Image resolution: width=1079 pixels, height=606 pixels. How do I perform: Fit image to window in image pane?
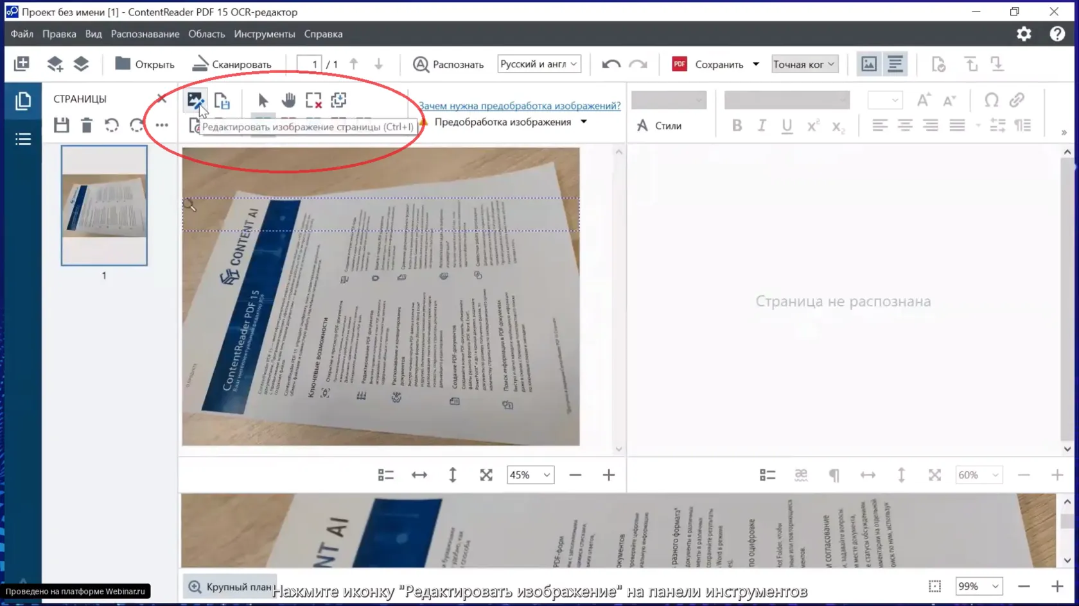click(486, 475)
